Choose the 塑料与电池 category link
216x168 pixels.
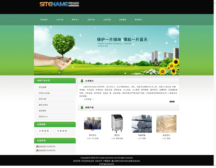[x=43, y=105]
